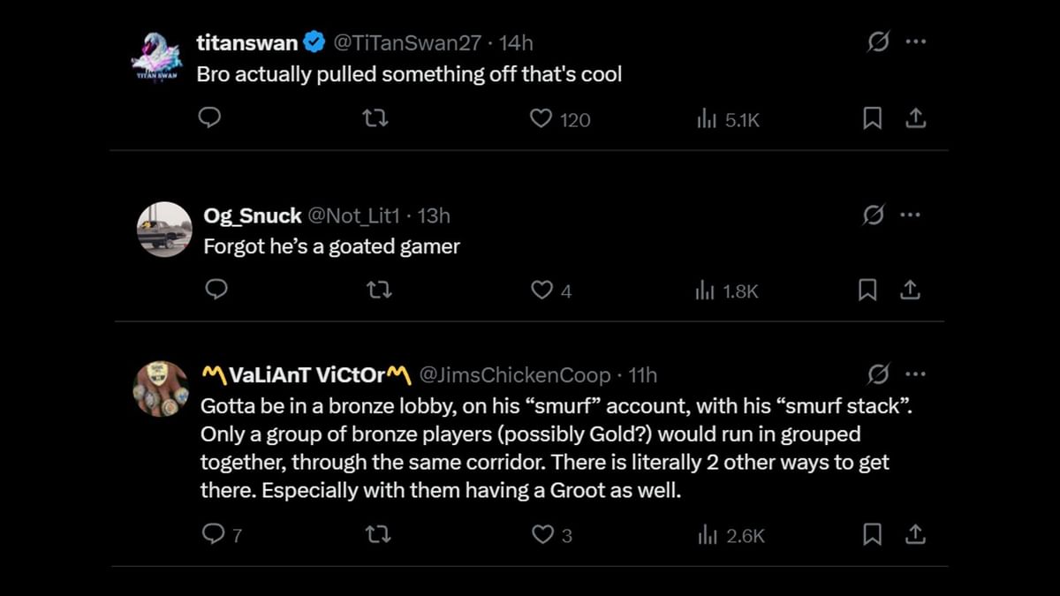
Task: Share titanswan's tweet
Action: [x=916, y=118]
